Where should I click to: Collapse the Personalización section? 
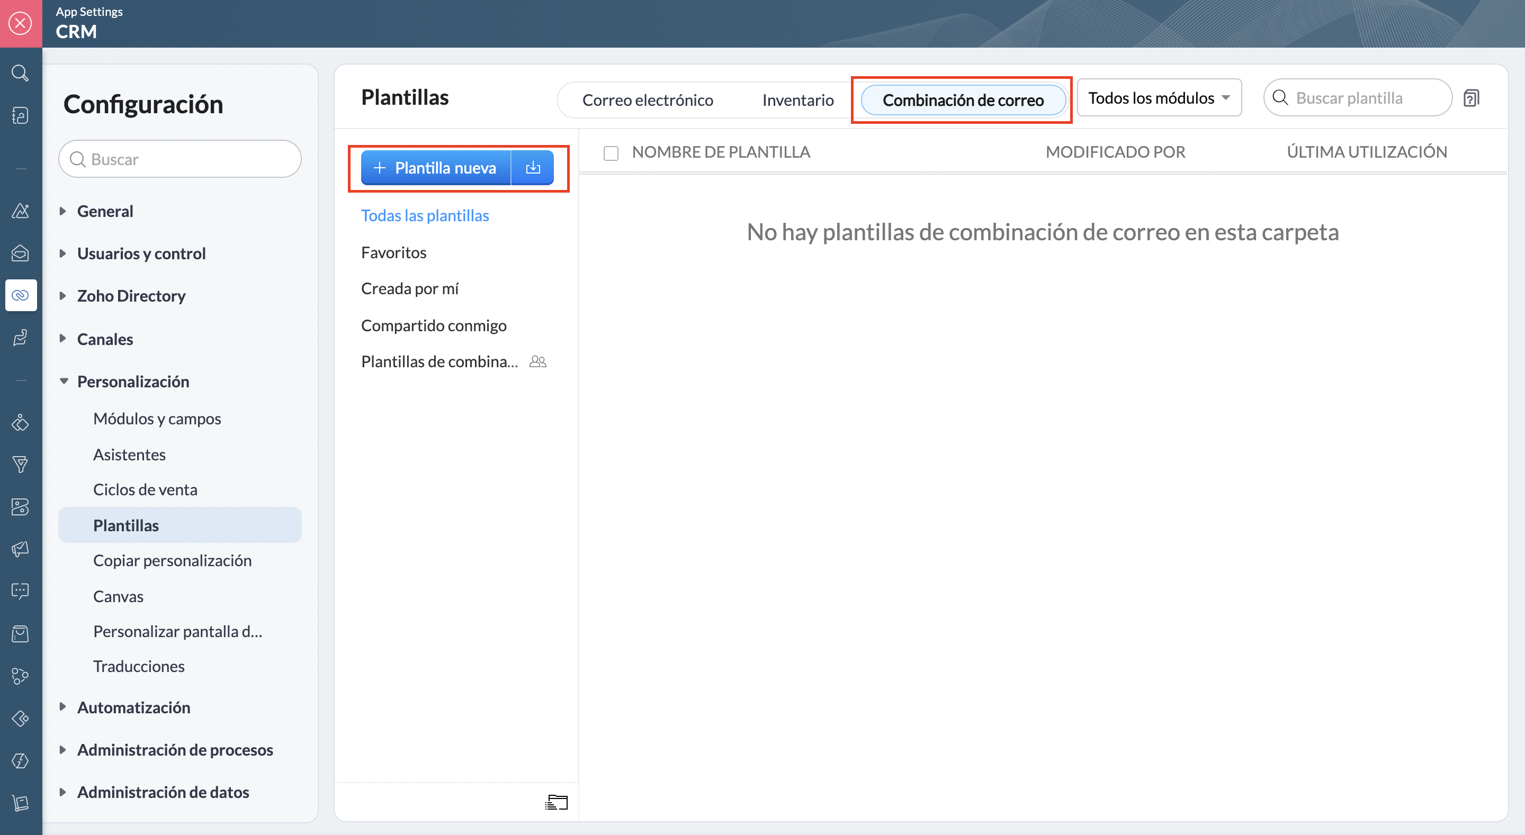pyautogui.click(x=64, y=381)
